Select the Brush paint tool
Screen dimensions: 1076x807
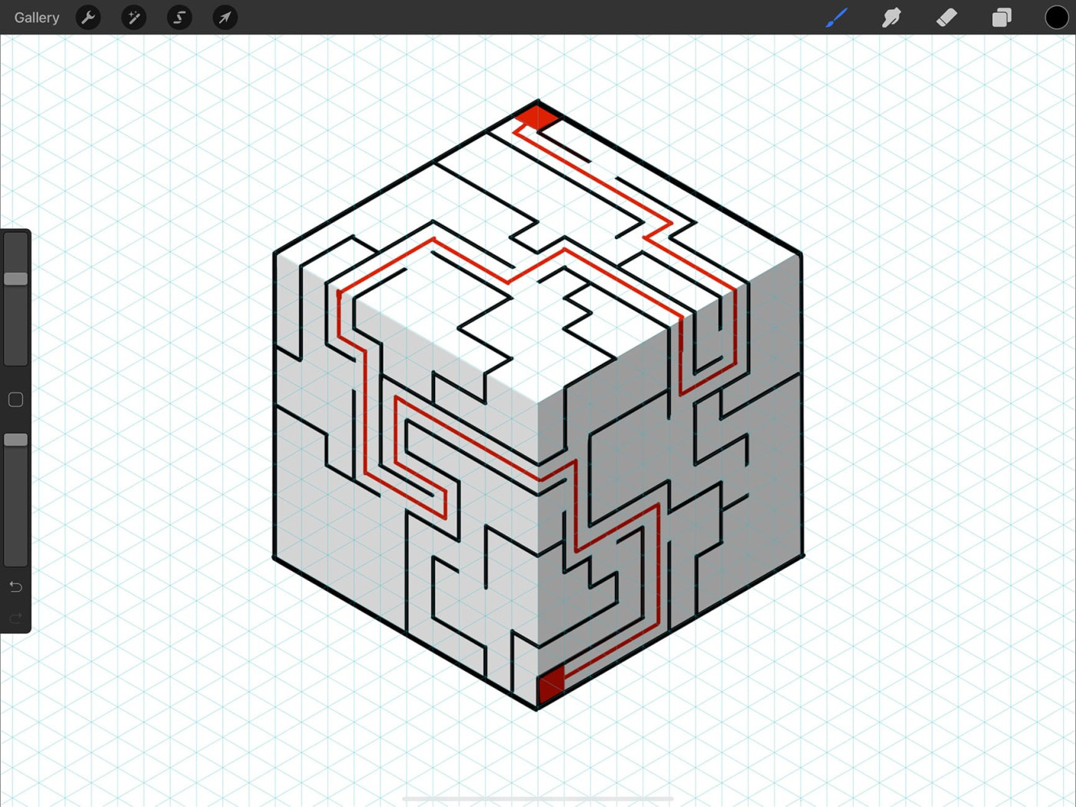pyautogui.click(x=836, y=18)
